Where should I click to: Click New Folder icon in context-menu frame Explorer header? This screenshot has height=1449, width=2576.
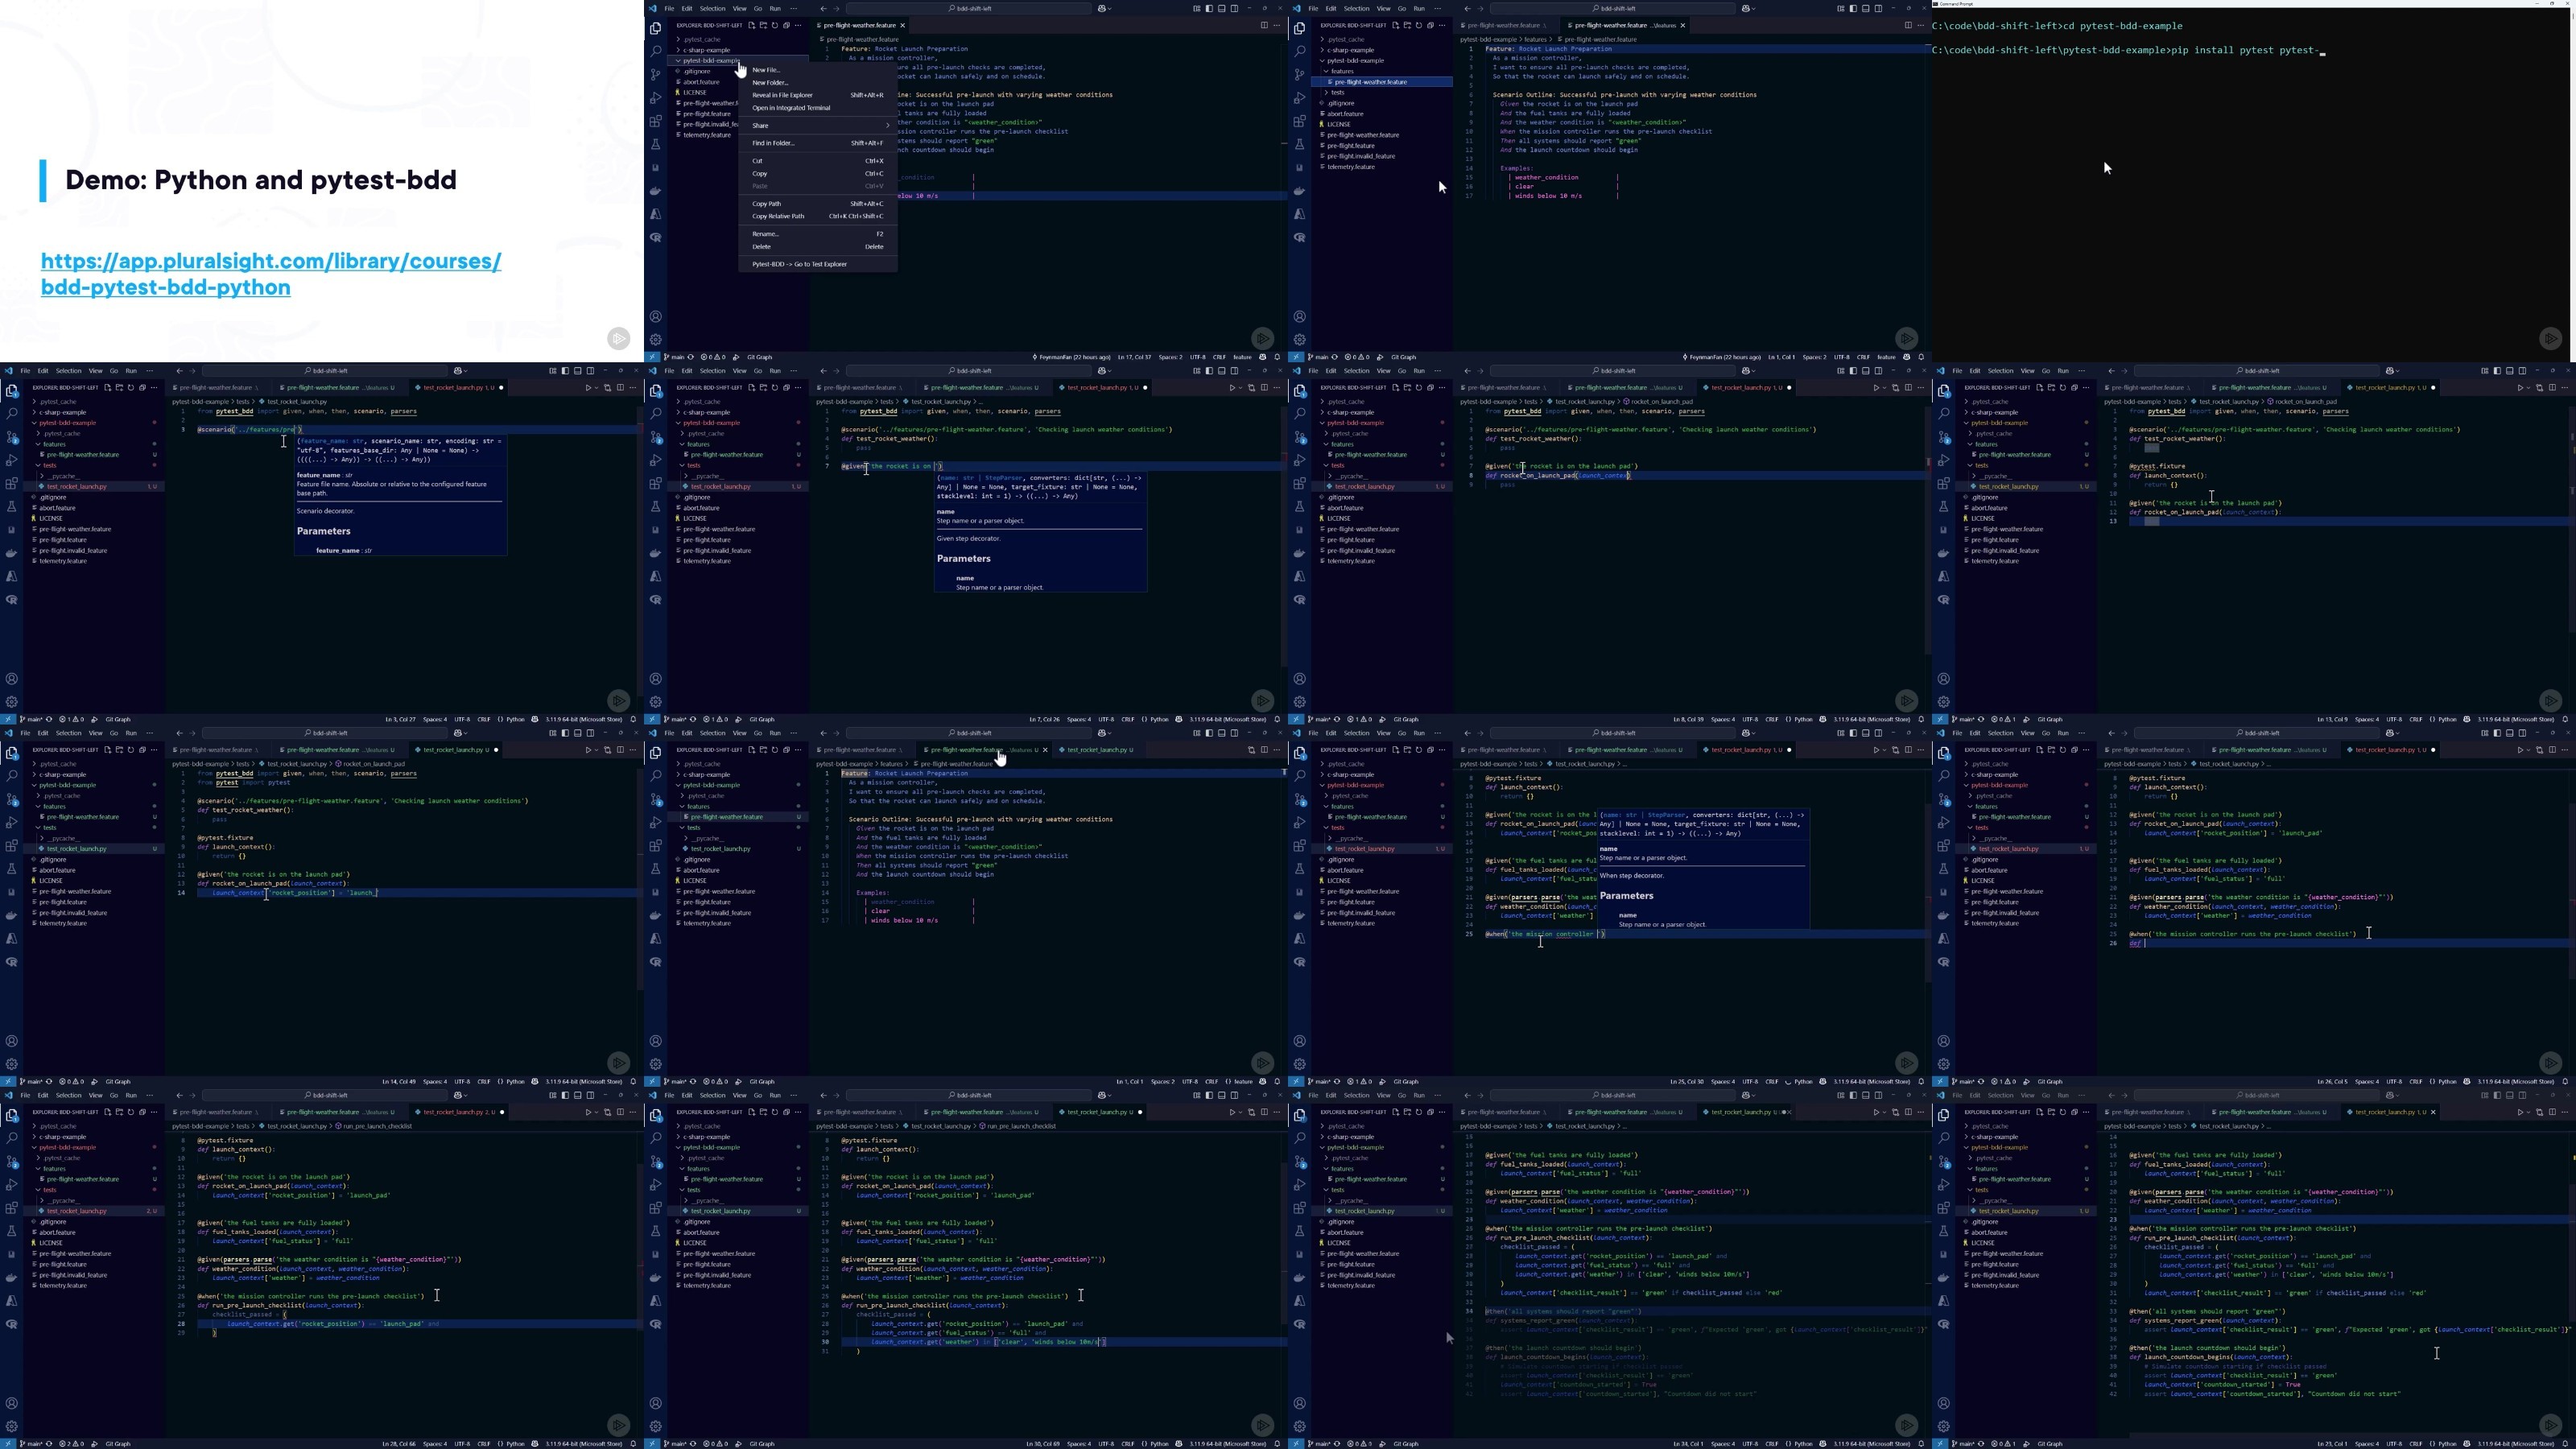tap(763, 25)
